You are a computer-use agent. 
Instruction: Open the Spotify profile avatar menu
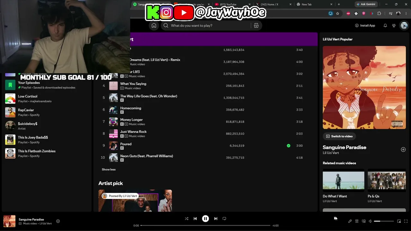404,26
